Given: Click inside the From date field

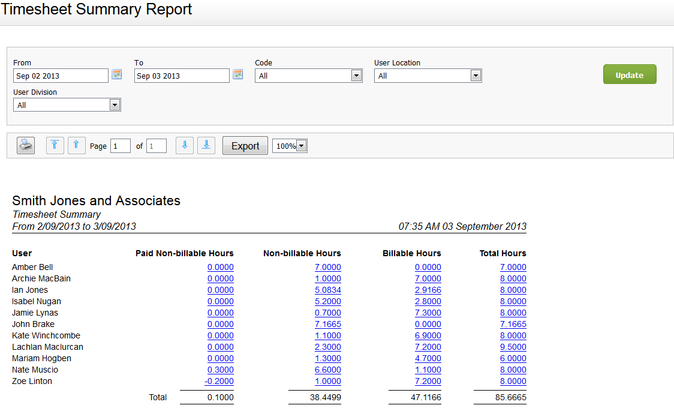Looking at the screenshot, I should click(60, 75).
